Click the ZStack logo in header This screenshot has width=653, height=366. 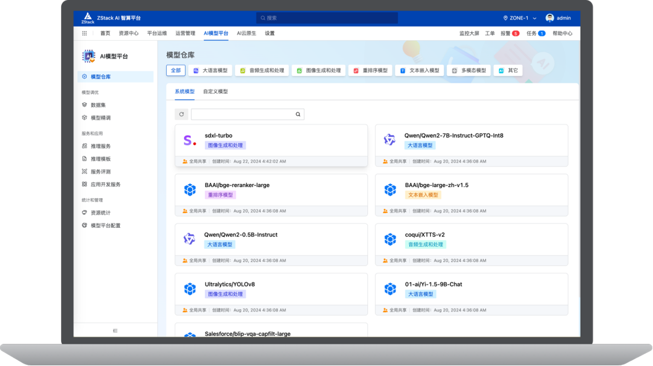click(x=88, y=18)
